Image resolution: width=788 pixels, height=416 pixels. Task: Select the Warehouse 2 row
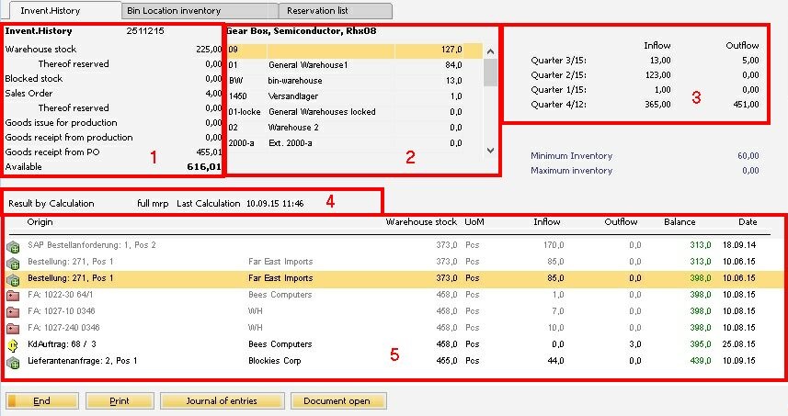354,128
